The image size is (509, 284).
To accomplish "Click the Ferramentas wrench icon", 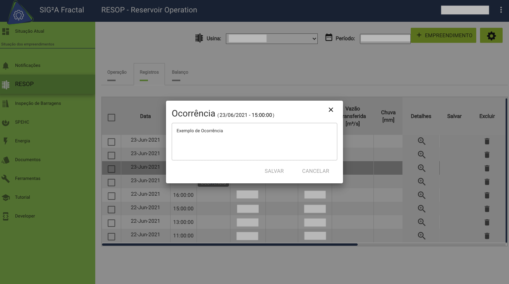I will pyautogui.click(x=6, y=178).
